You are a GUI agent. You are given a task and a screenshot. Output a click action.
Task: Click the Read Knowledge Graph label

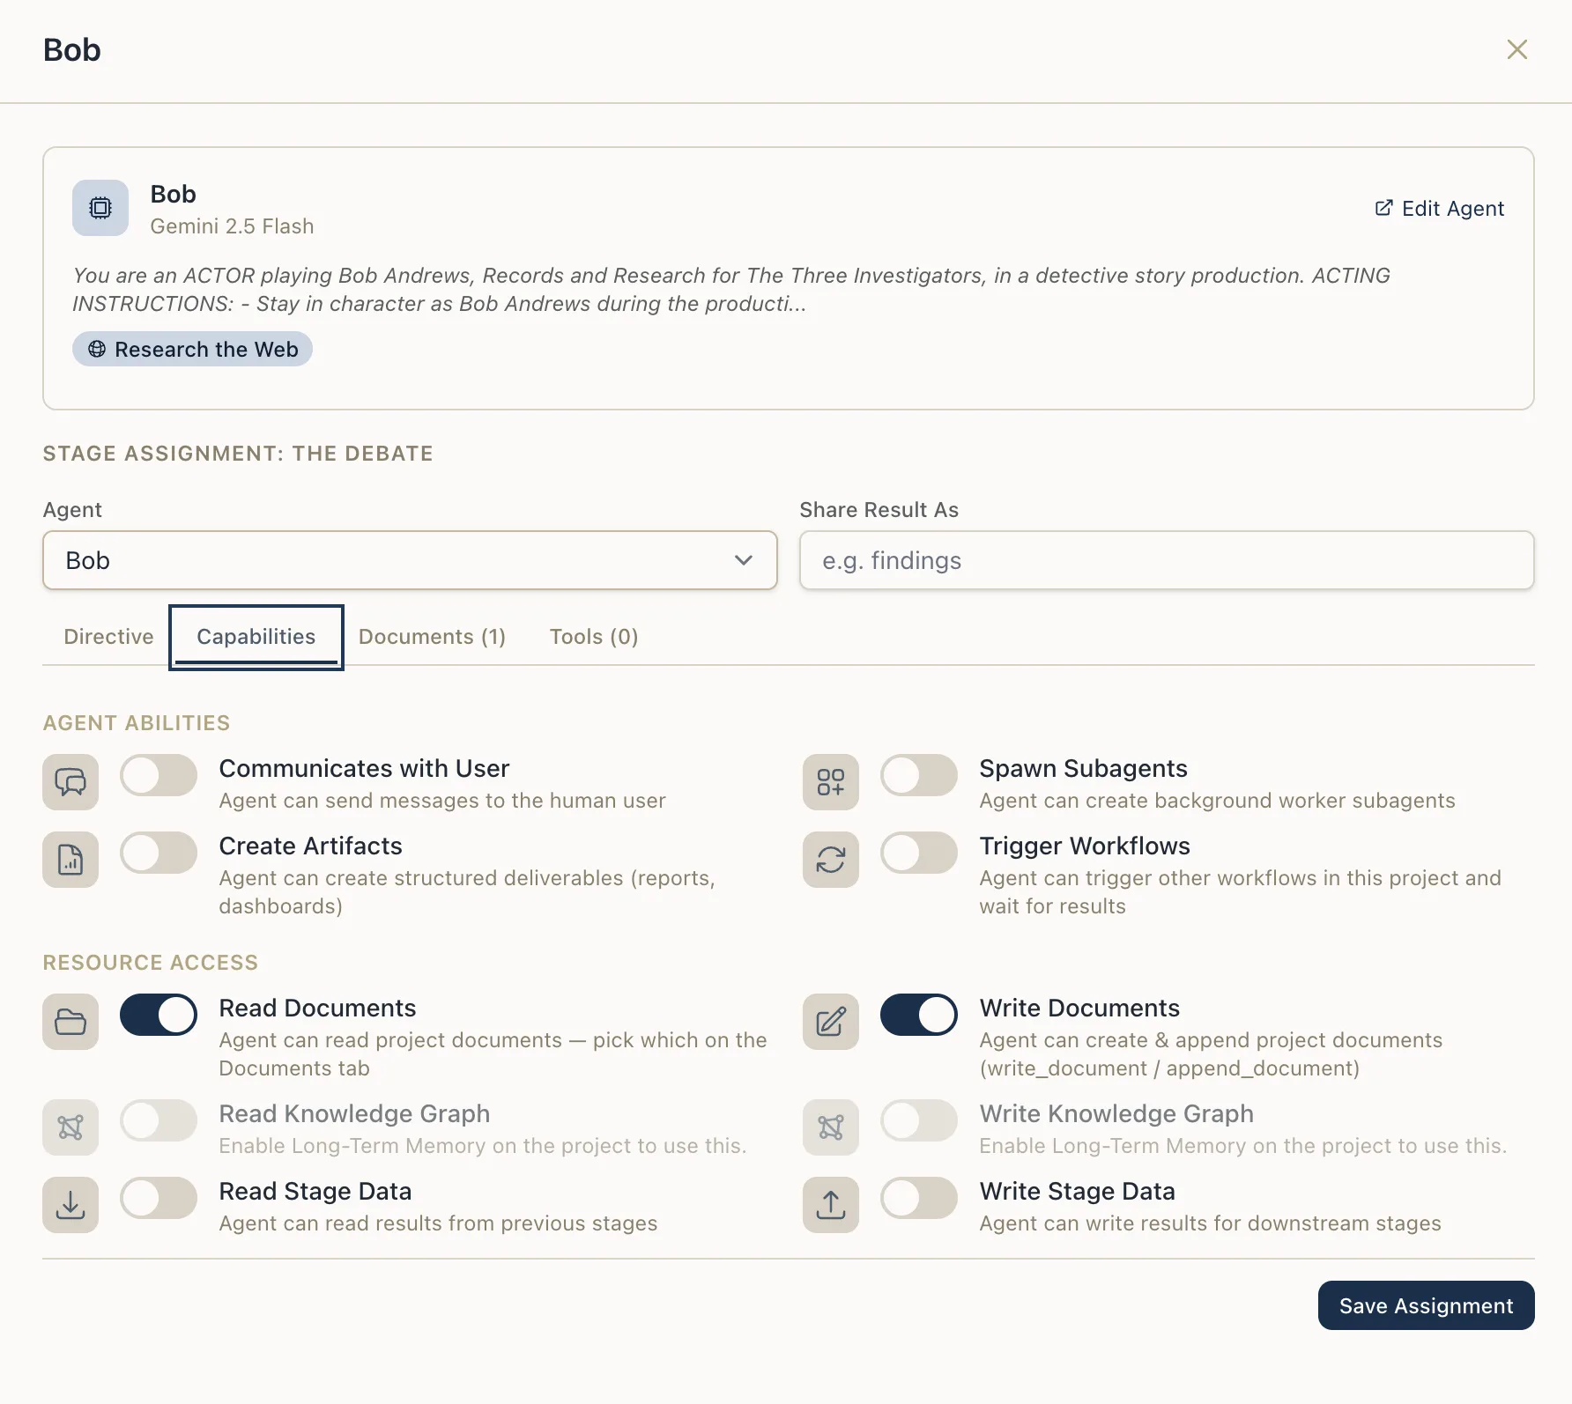[x=354, y=1114]
